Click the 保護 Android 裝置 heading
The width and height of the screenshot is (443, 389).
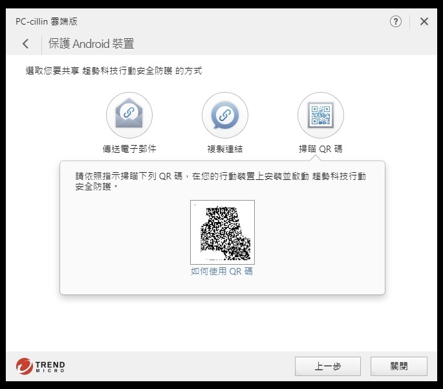click(91, 43)
